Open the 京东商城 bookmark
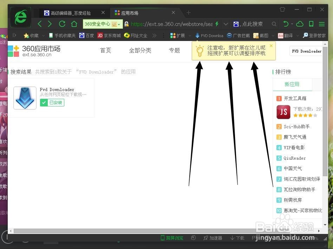Screen dimensions: 333x249 coord(109,36)
